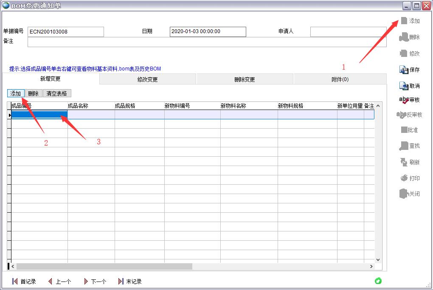Click the 备注 remarks text field

(207, 42)
